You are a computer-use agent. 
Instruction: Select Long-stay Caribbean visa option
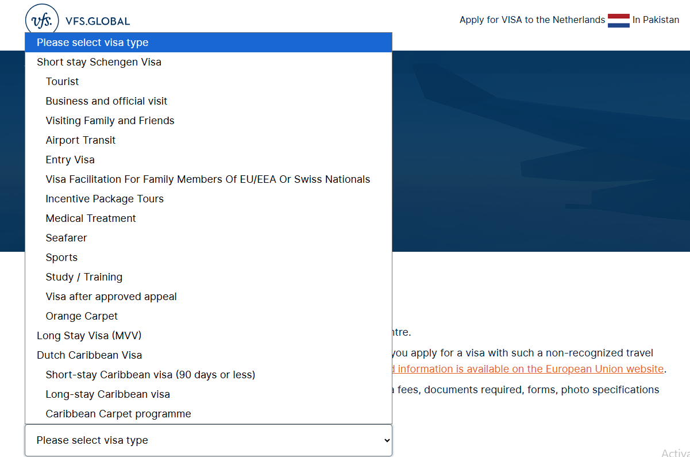pyautogui.click(x=209, y=394)
